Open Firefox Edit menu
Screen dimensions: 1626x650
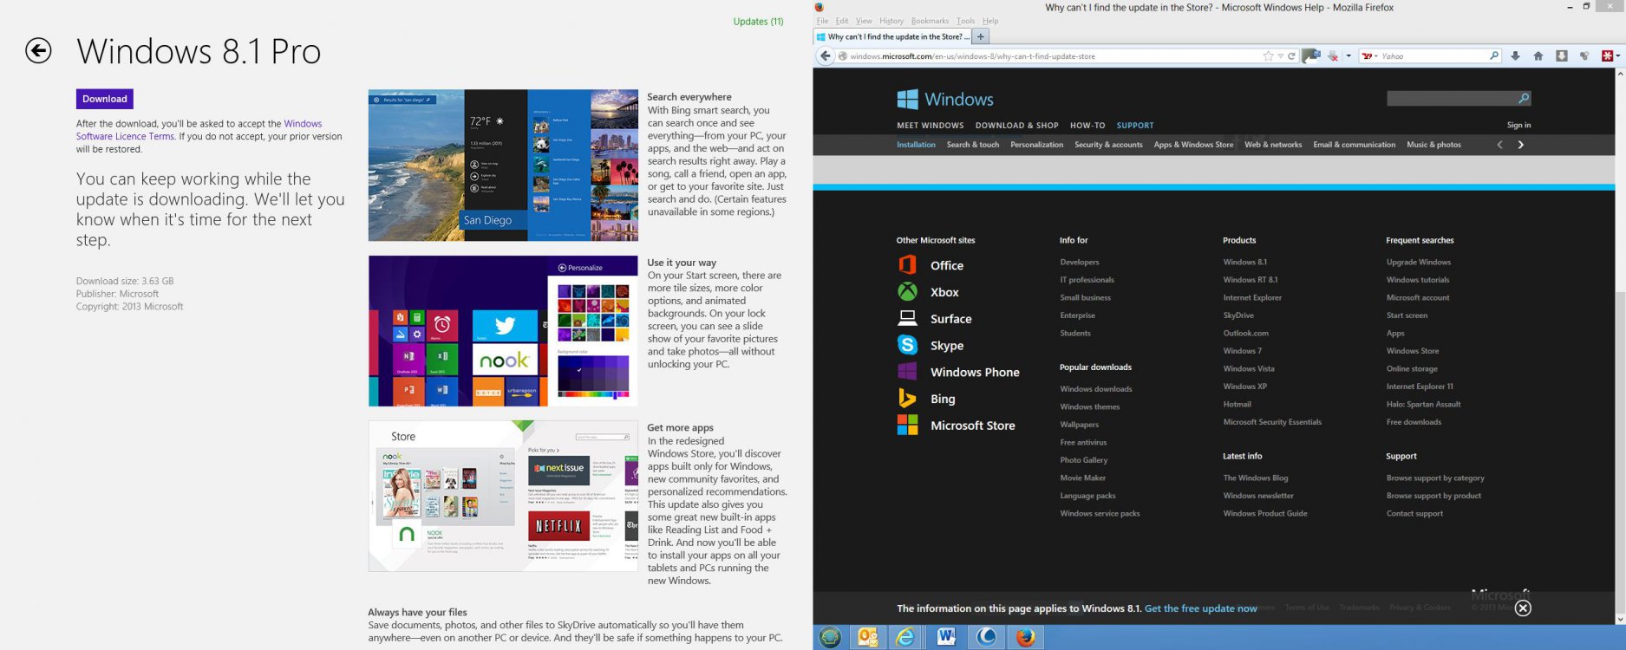coord(842,21)
